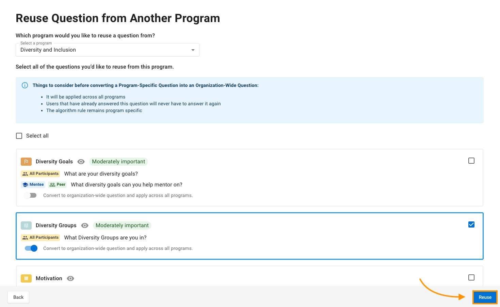
Task: Check the Motivation question checkbox
Action: pos(471,277)
